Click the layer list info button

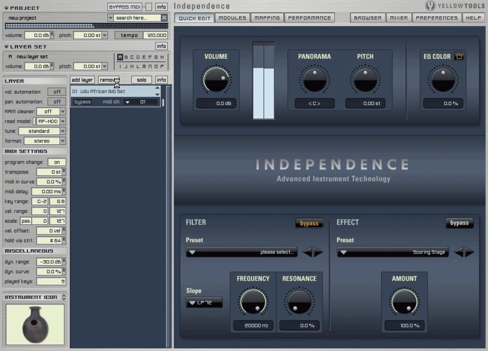tap(161, 80)
